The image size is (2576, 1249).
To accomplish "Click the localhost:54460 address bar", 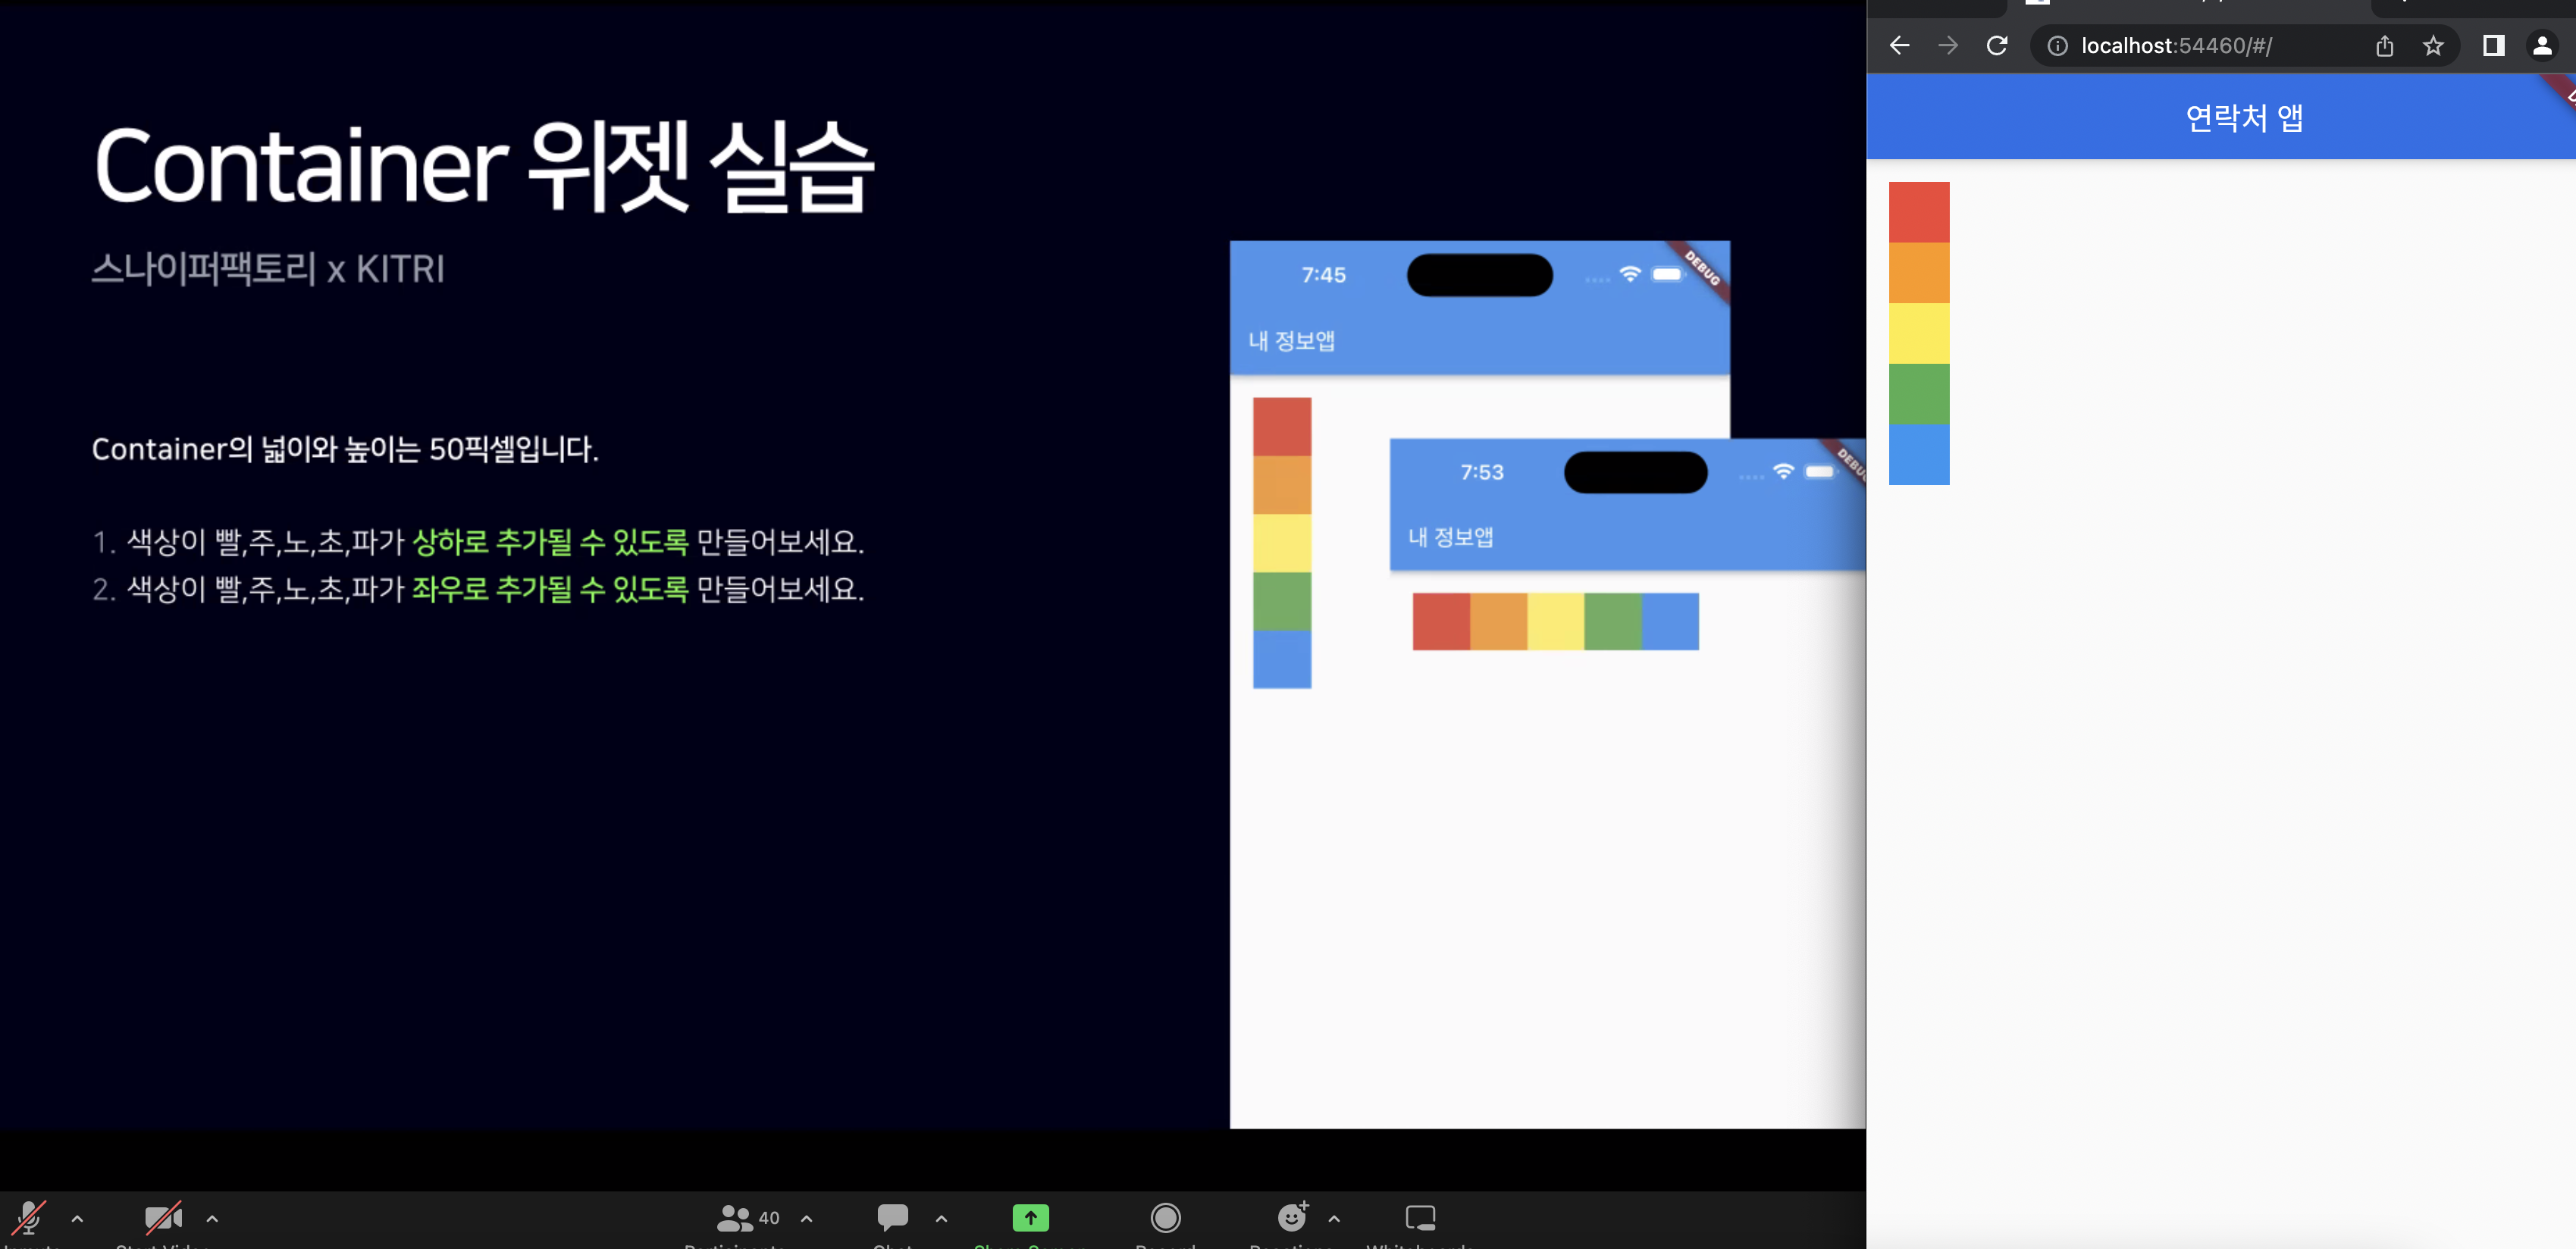I will coord(2176,46).
